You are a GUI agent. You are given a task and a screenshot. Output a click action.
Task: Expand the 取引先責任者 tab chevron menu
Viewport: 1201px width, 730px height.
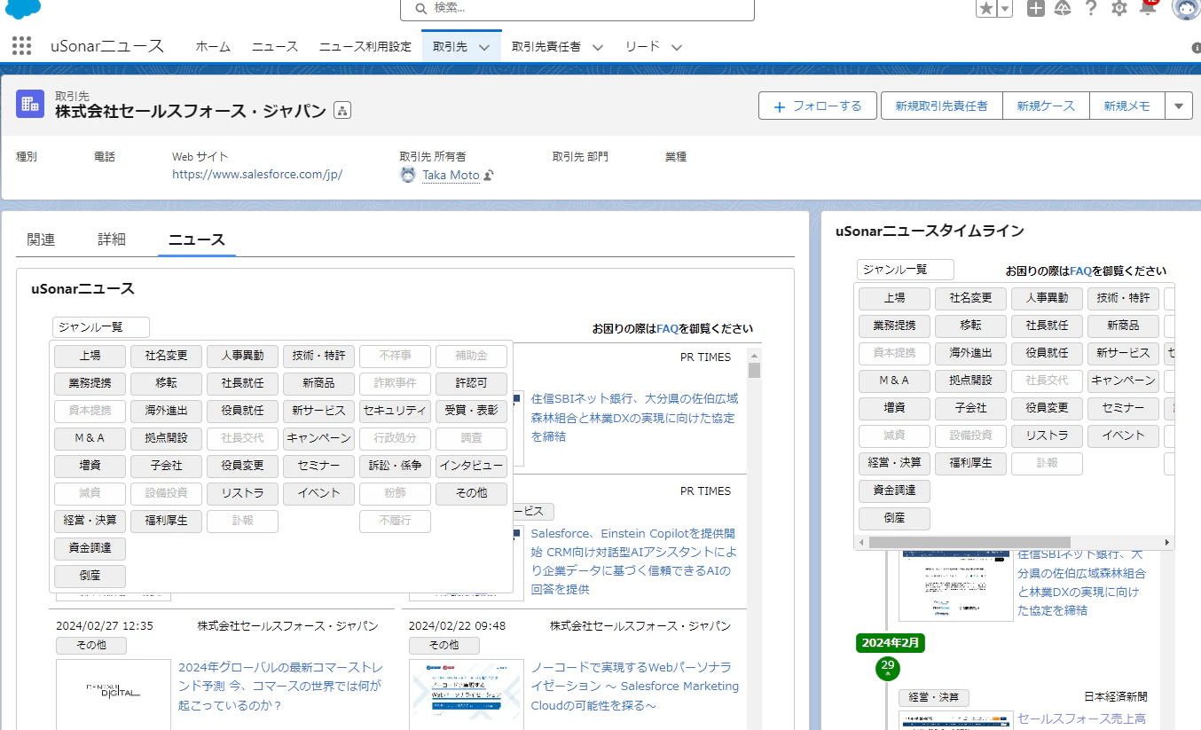tap(598, 47)
